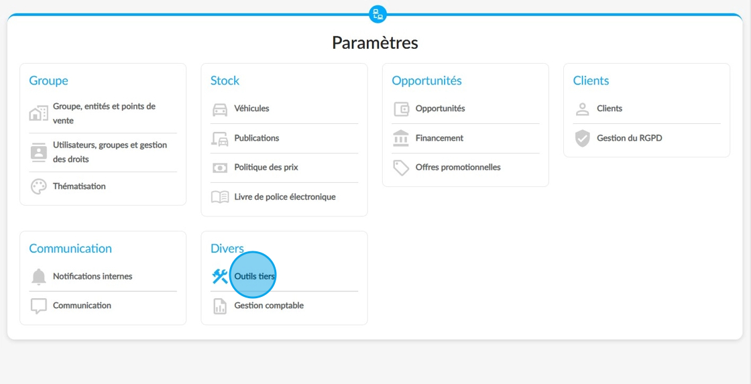Click the bank building icon beside Financement
The height and width of the screenshot is (384, 751).
(401, 138)
